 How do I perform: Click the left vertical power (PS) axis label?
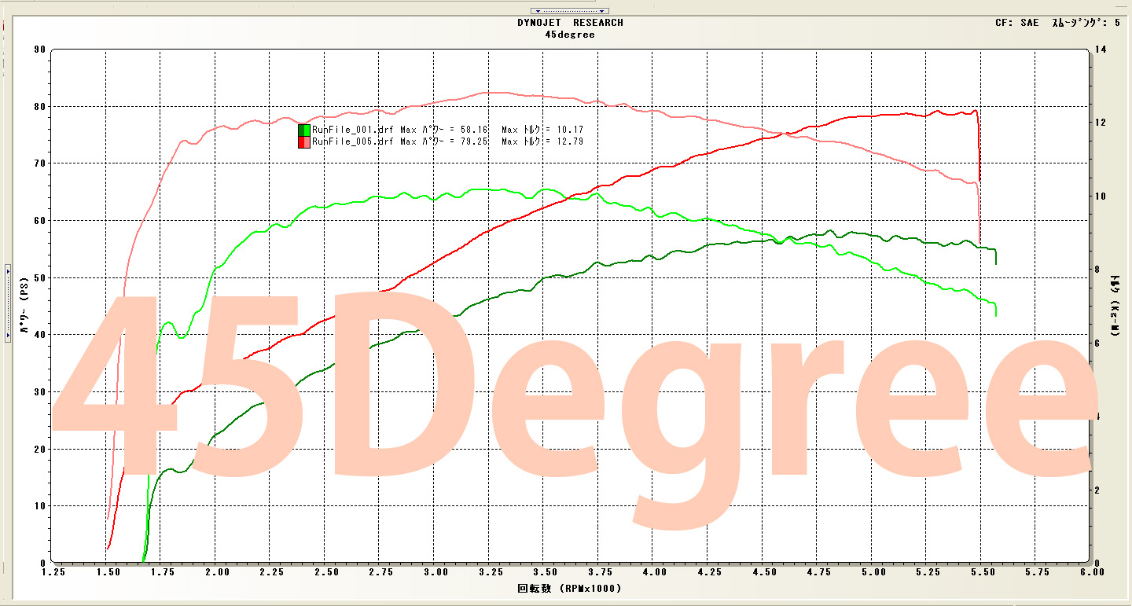click(26, 307)
